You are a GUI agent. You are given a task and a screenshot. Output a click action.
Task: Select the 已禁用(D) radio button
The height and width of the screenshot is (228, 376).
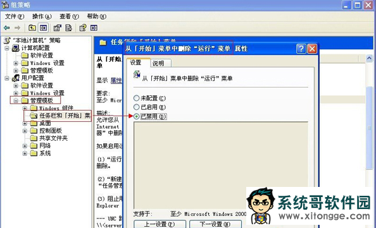[x=136, y=116]
